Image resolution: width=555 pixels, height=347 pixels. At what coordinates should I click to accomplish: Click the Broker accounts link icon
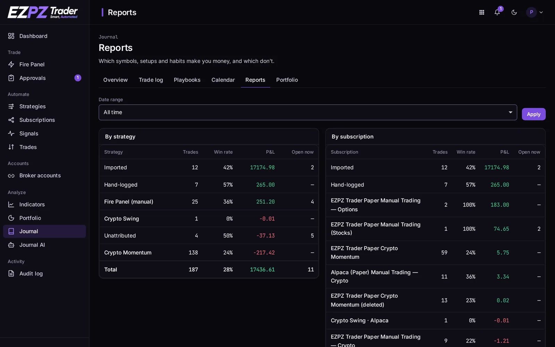coord(11,176)
